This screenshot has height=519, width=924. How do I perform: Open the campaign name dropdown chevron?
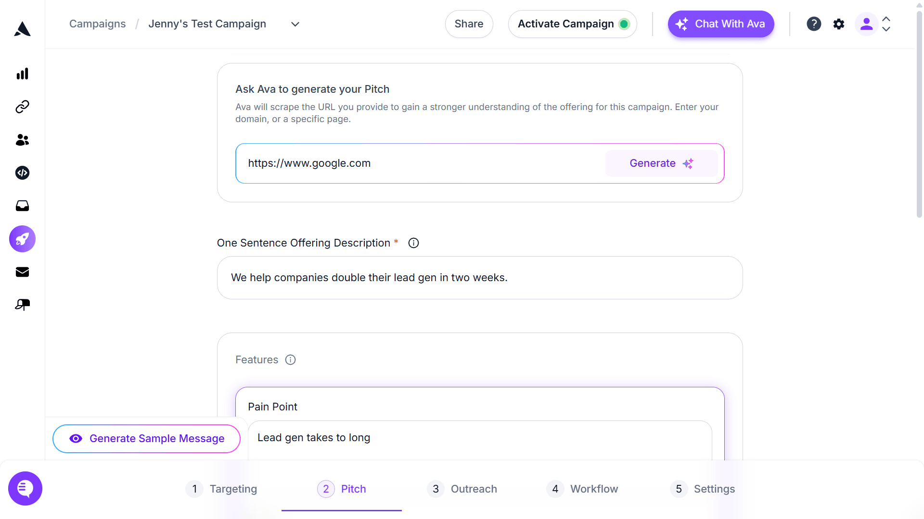[x=295, y=24]
